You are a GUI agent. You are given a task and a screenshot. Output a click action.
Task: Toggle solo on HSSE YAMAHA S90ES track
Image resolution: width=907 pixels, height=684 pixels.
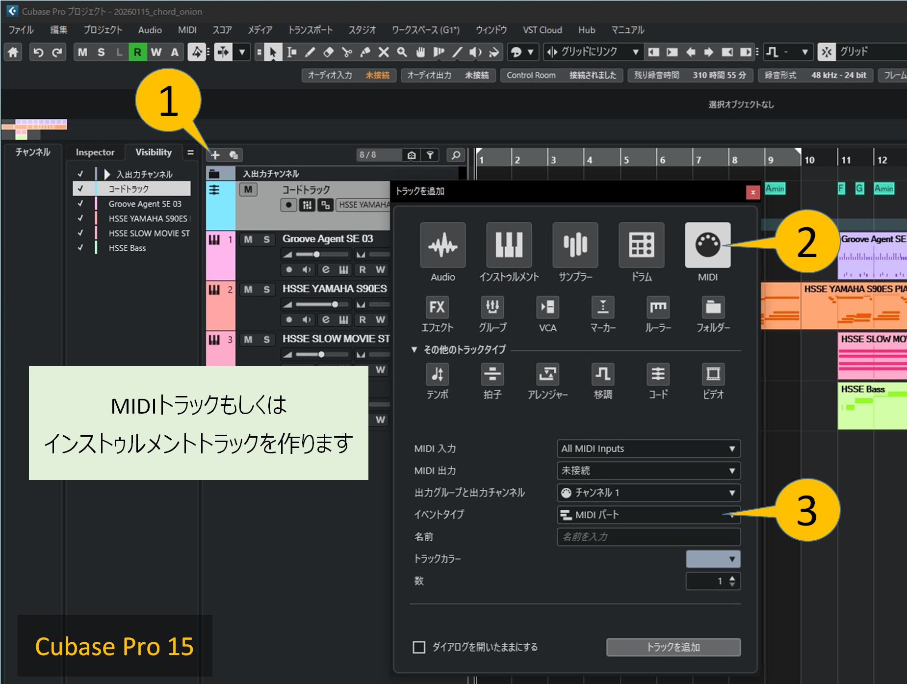[x=266, y=289]
